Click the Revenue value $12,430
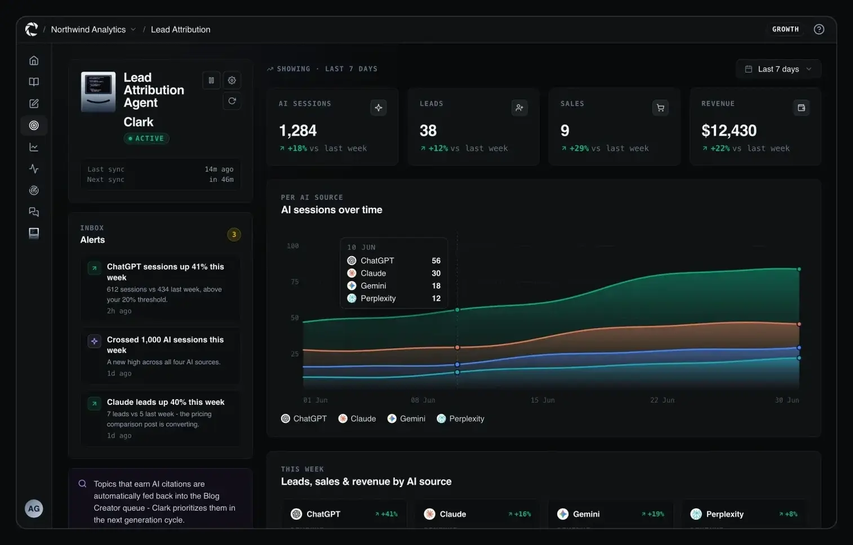The image size is (853, 545). [729, 131]
